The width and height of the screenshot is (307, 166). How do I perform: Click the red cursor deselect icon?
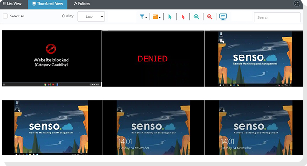click(x=183, y=17)
